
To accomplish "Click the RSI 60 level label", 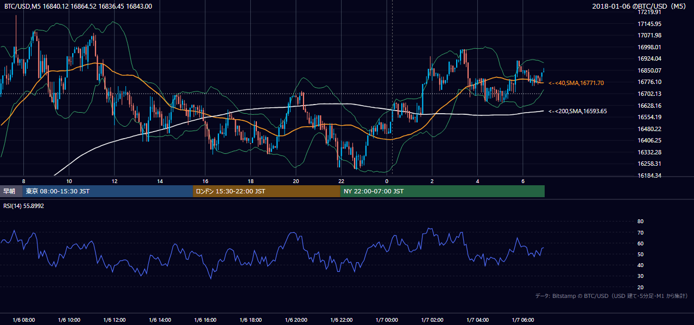I will [x=640, y=243].
